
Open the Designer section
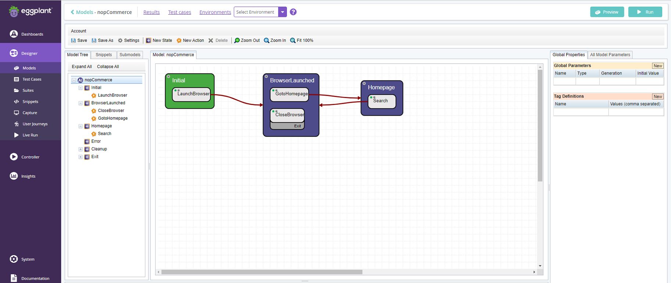(x=31, y=53)
